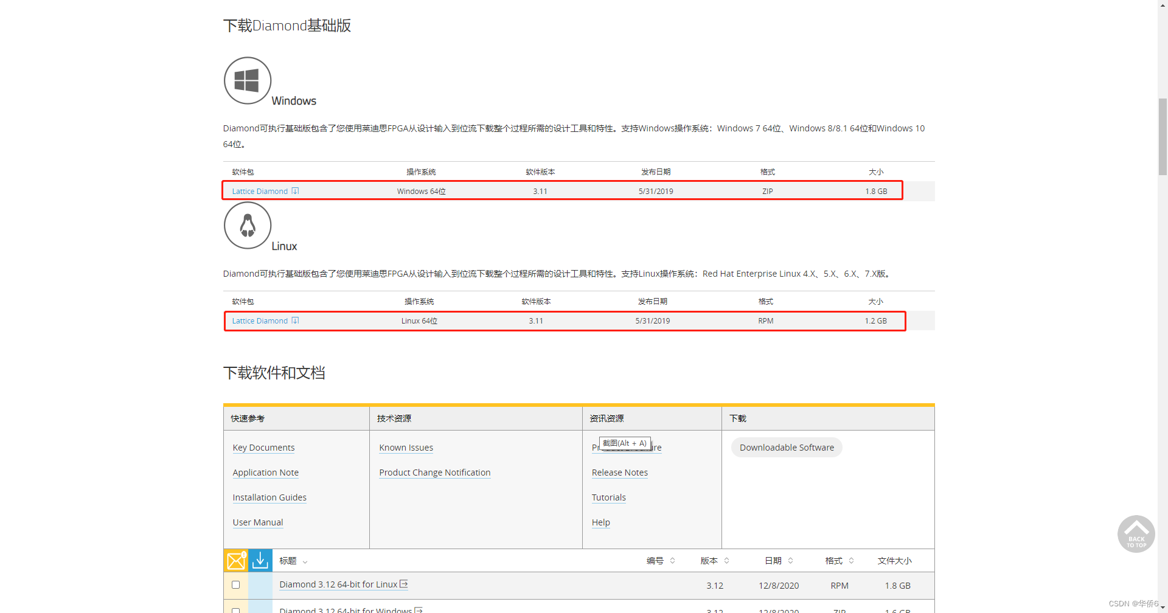Image resolution: width=1168 pixels, height=613 pixels.
Task: Open Key Documents link
Action: 263,448
